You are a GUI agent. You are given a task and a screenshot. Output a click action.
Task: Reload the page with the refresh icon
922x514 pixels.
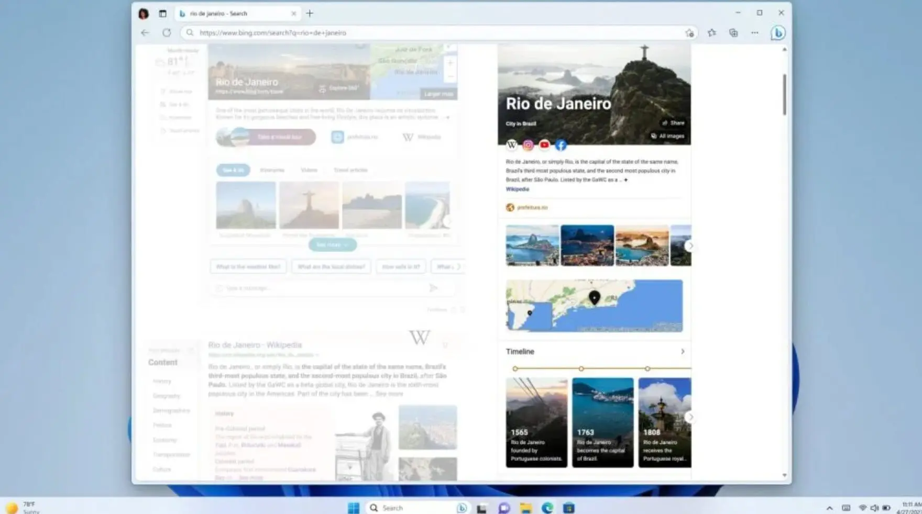[x=167, y=32]
